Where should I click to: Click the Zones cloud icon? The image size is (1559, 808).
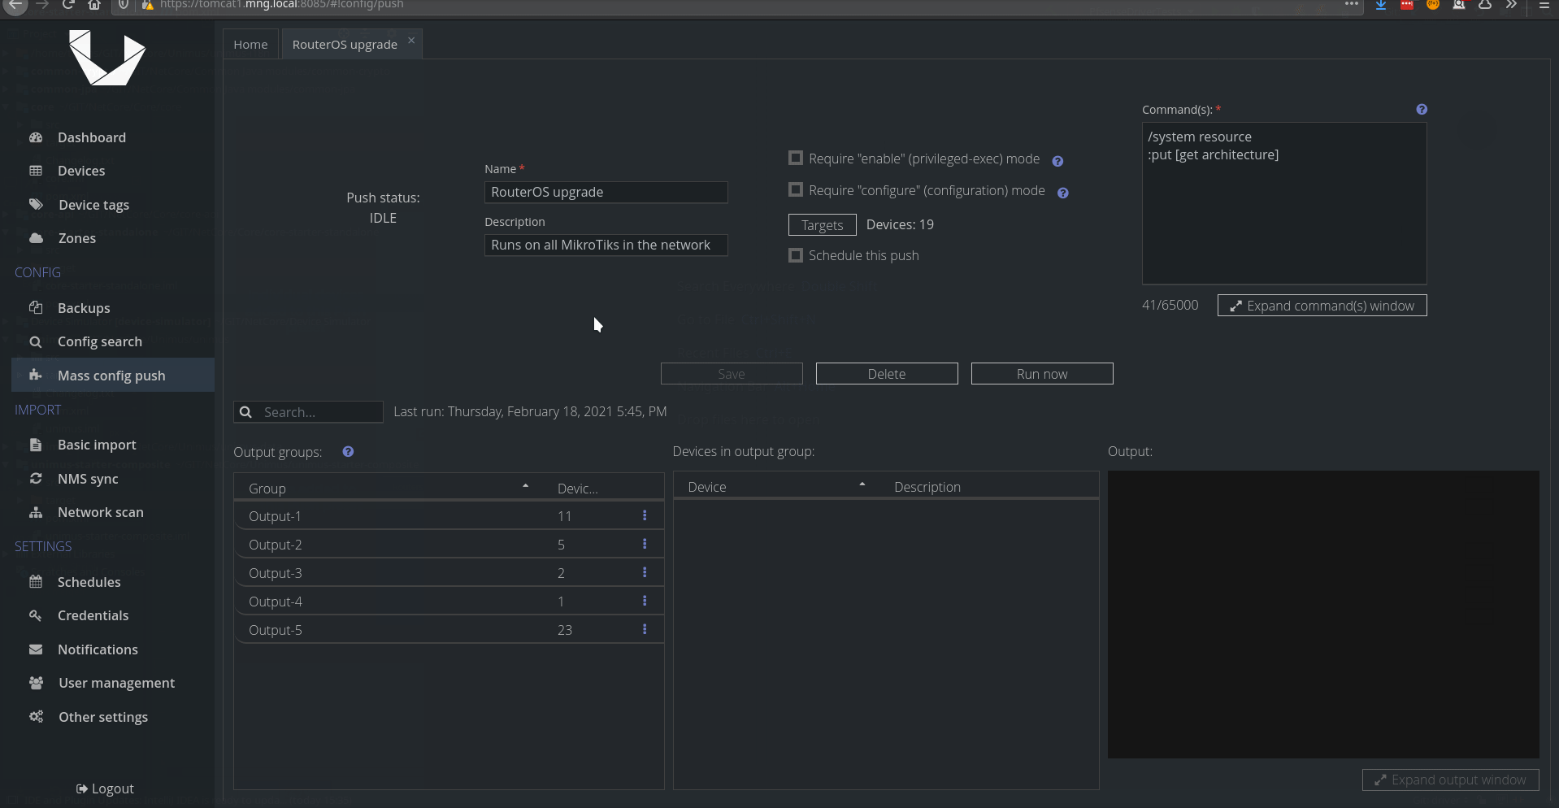pyautogui.click(x=36, y=238)
